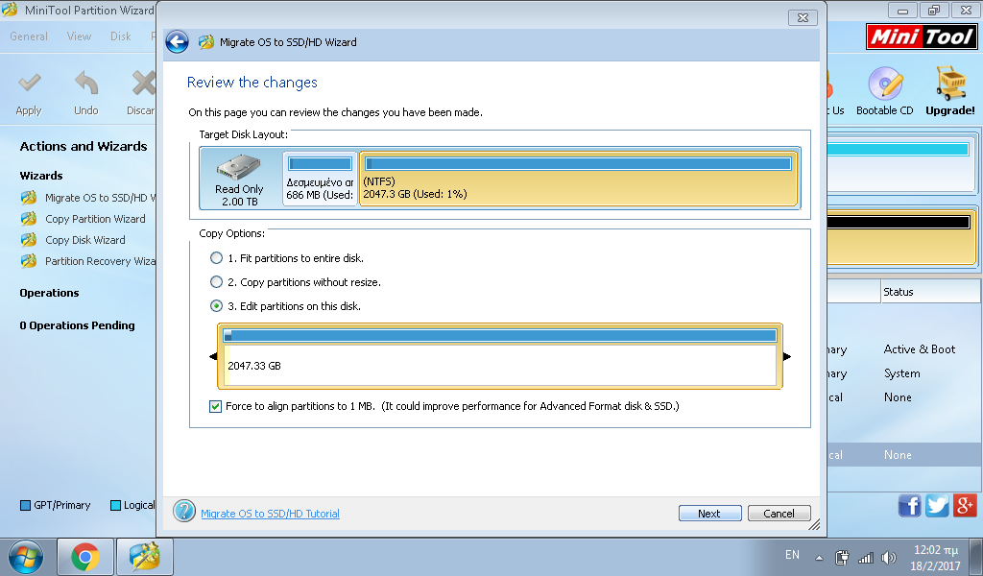Screen dimensions: 983x576
Task: Click the right resize handle of partition bar
Action: [787, 356]
